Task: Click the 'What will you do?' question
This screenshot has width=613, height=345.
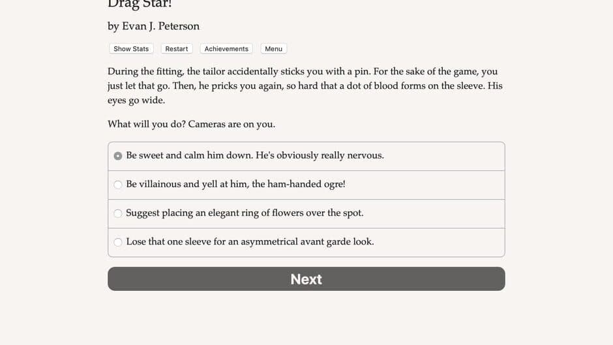Action: [146, 124]
